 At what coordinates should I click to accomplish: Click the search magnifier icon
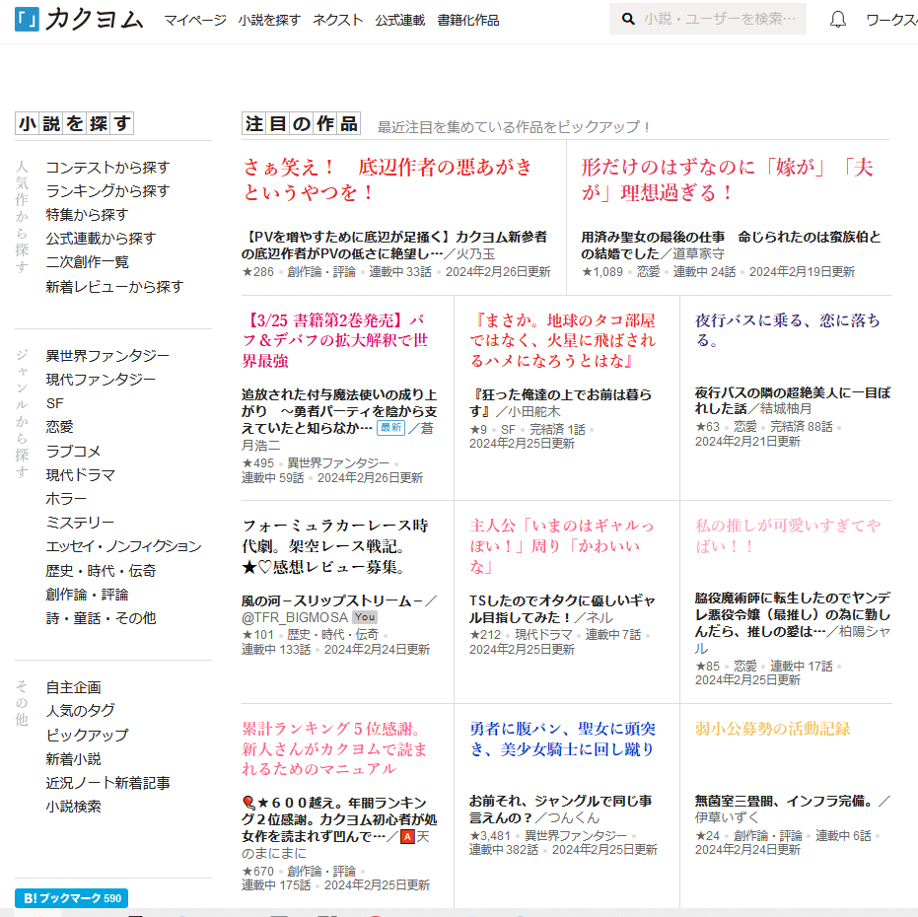tap(628, 20)
